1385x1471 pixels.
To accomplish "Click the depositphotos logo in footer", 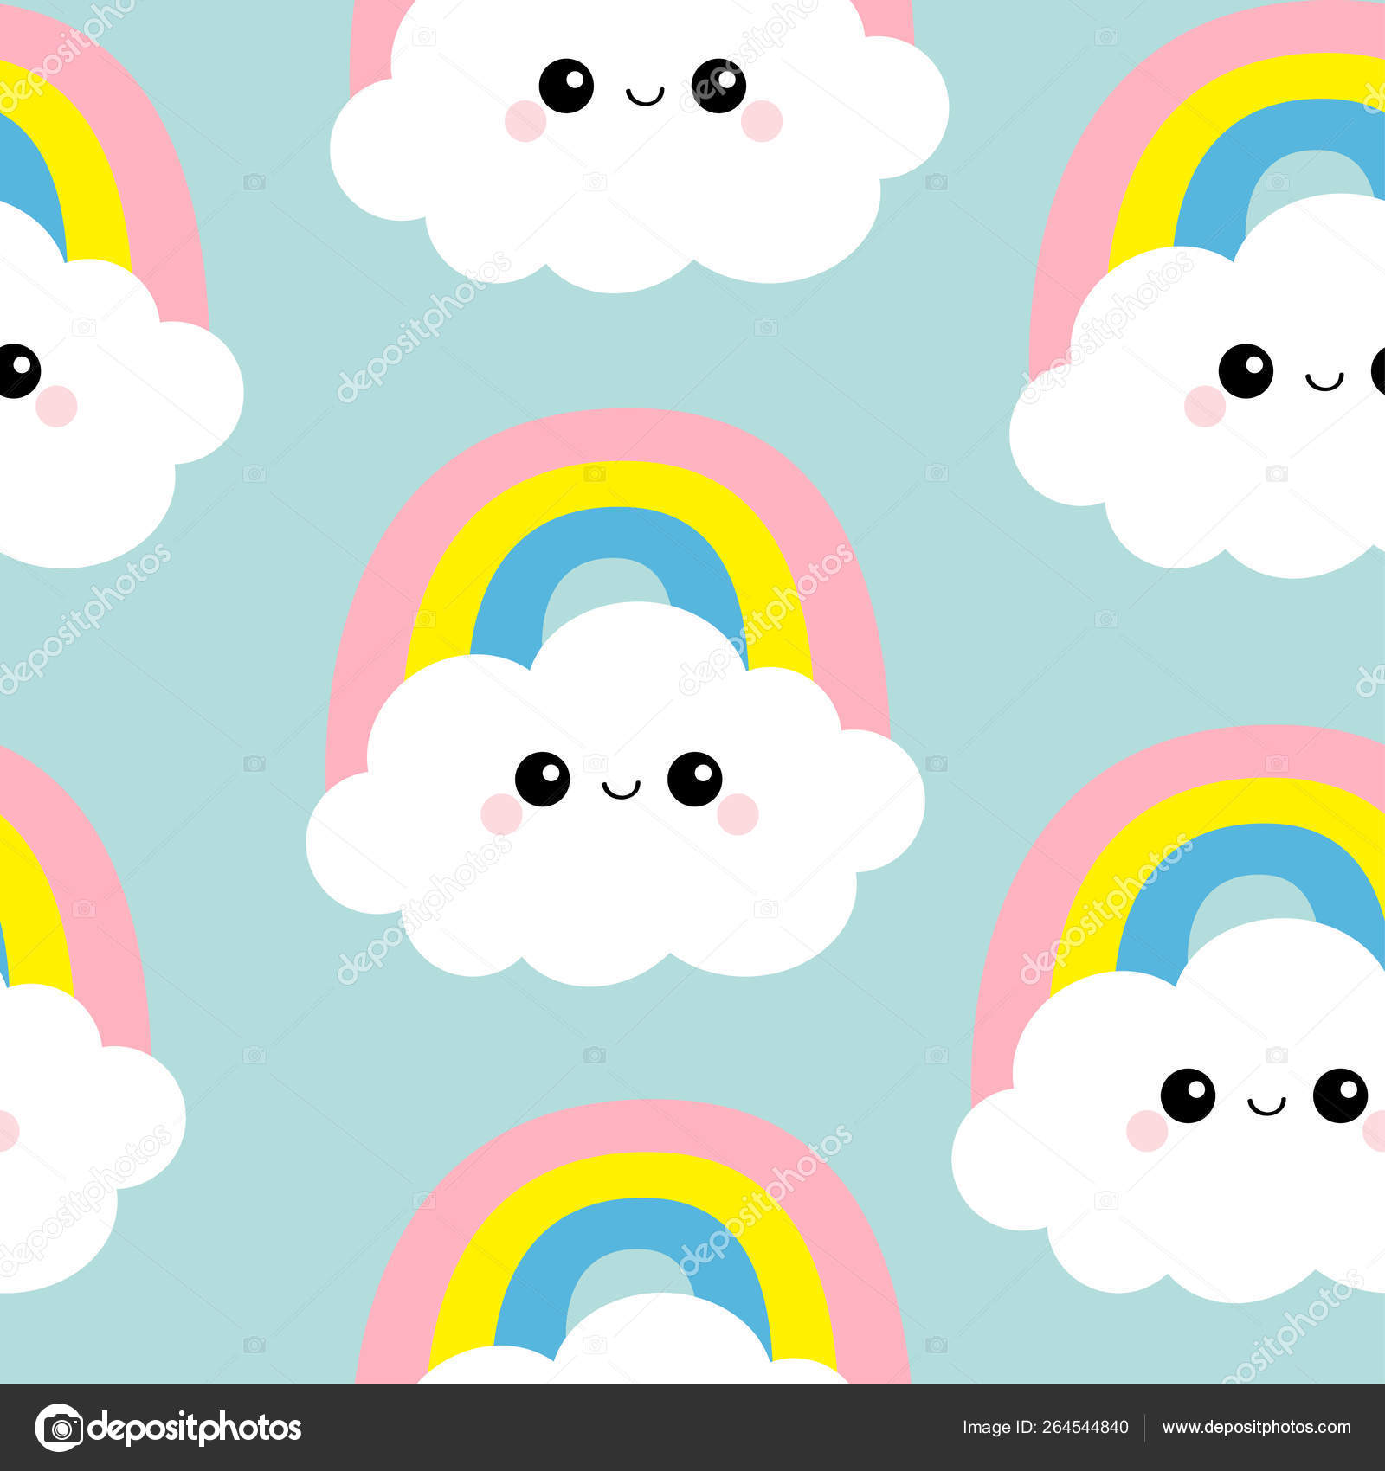I will click(x=168, y=1428).
